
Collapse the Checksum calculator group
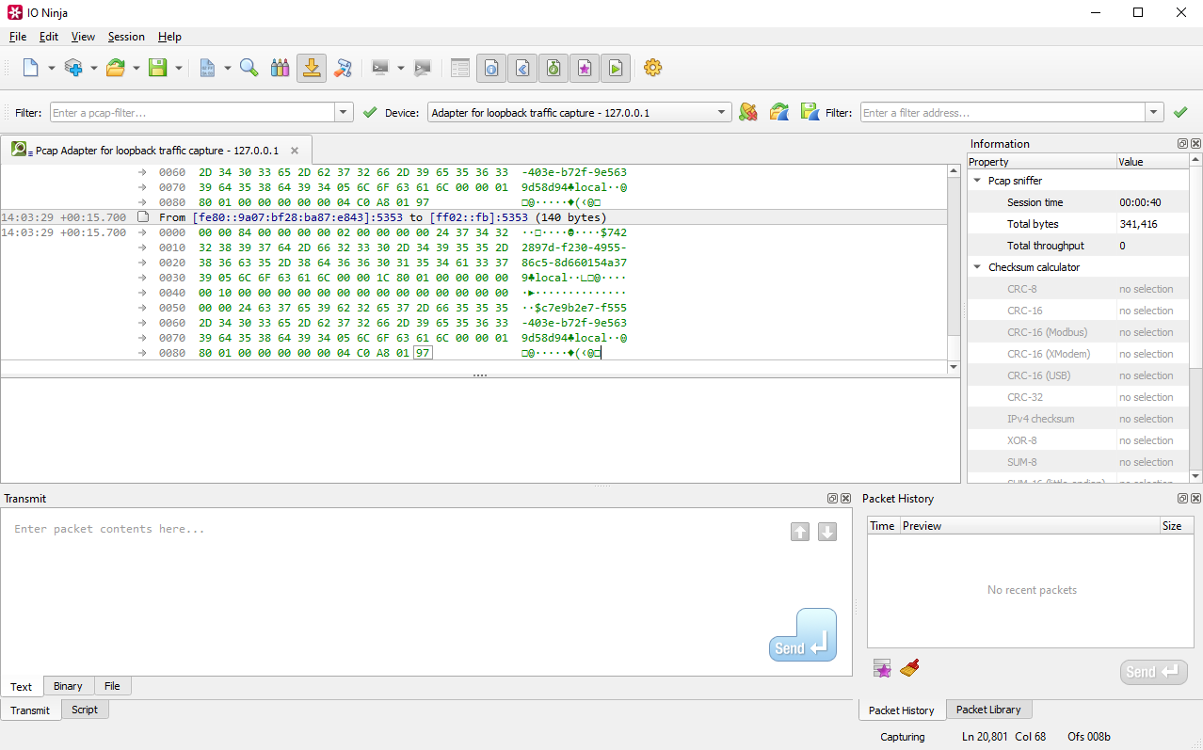[x=977, y=267]
